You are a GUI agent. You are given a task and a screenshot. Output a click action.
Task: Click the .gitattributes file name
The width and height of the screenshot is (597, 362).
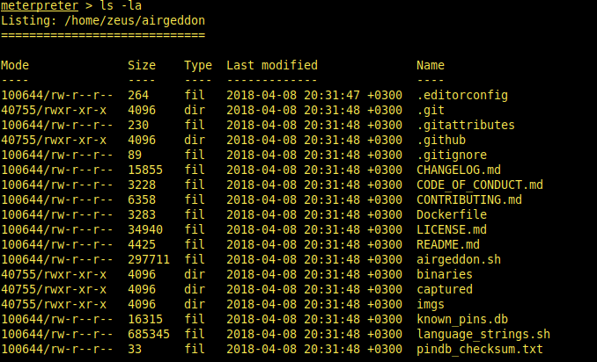tap(466, 125)
